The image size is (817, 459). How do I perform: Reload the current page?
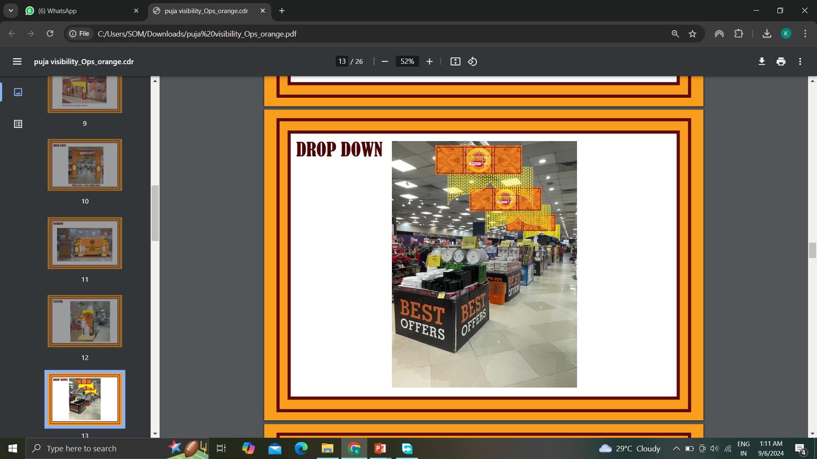point(50,34)
